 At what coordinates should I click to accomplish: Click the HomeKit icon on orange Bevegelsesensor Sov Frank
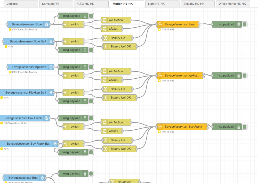pos(160,127)
